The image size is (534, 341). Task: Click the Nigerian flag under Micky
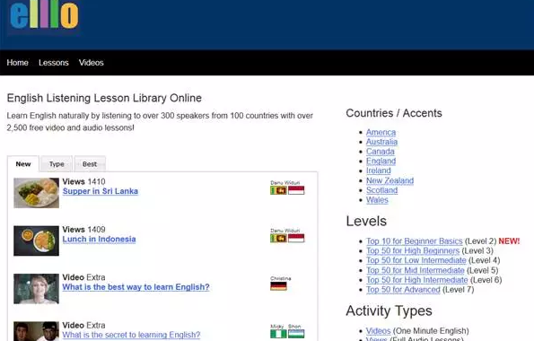[278, 334]
